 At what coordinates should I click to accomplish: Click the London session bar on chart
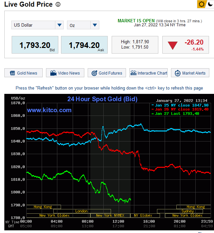point(82,211)
